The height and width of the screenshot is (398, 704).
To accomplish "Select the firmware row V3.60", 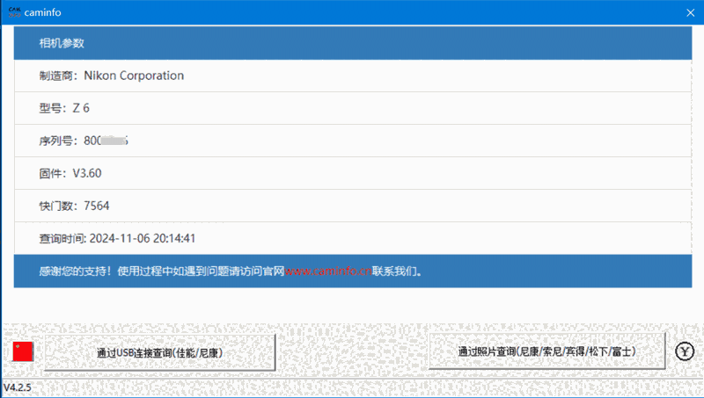I will (353, 173).
